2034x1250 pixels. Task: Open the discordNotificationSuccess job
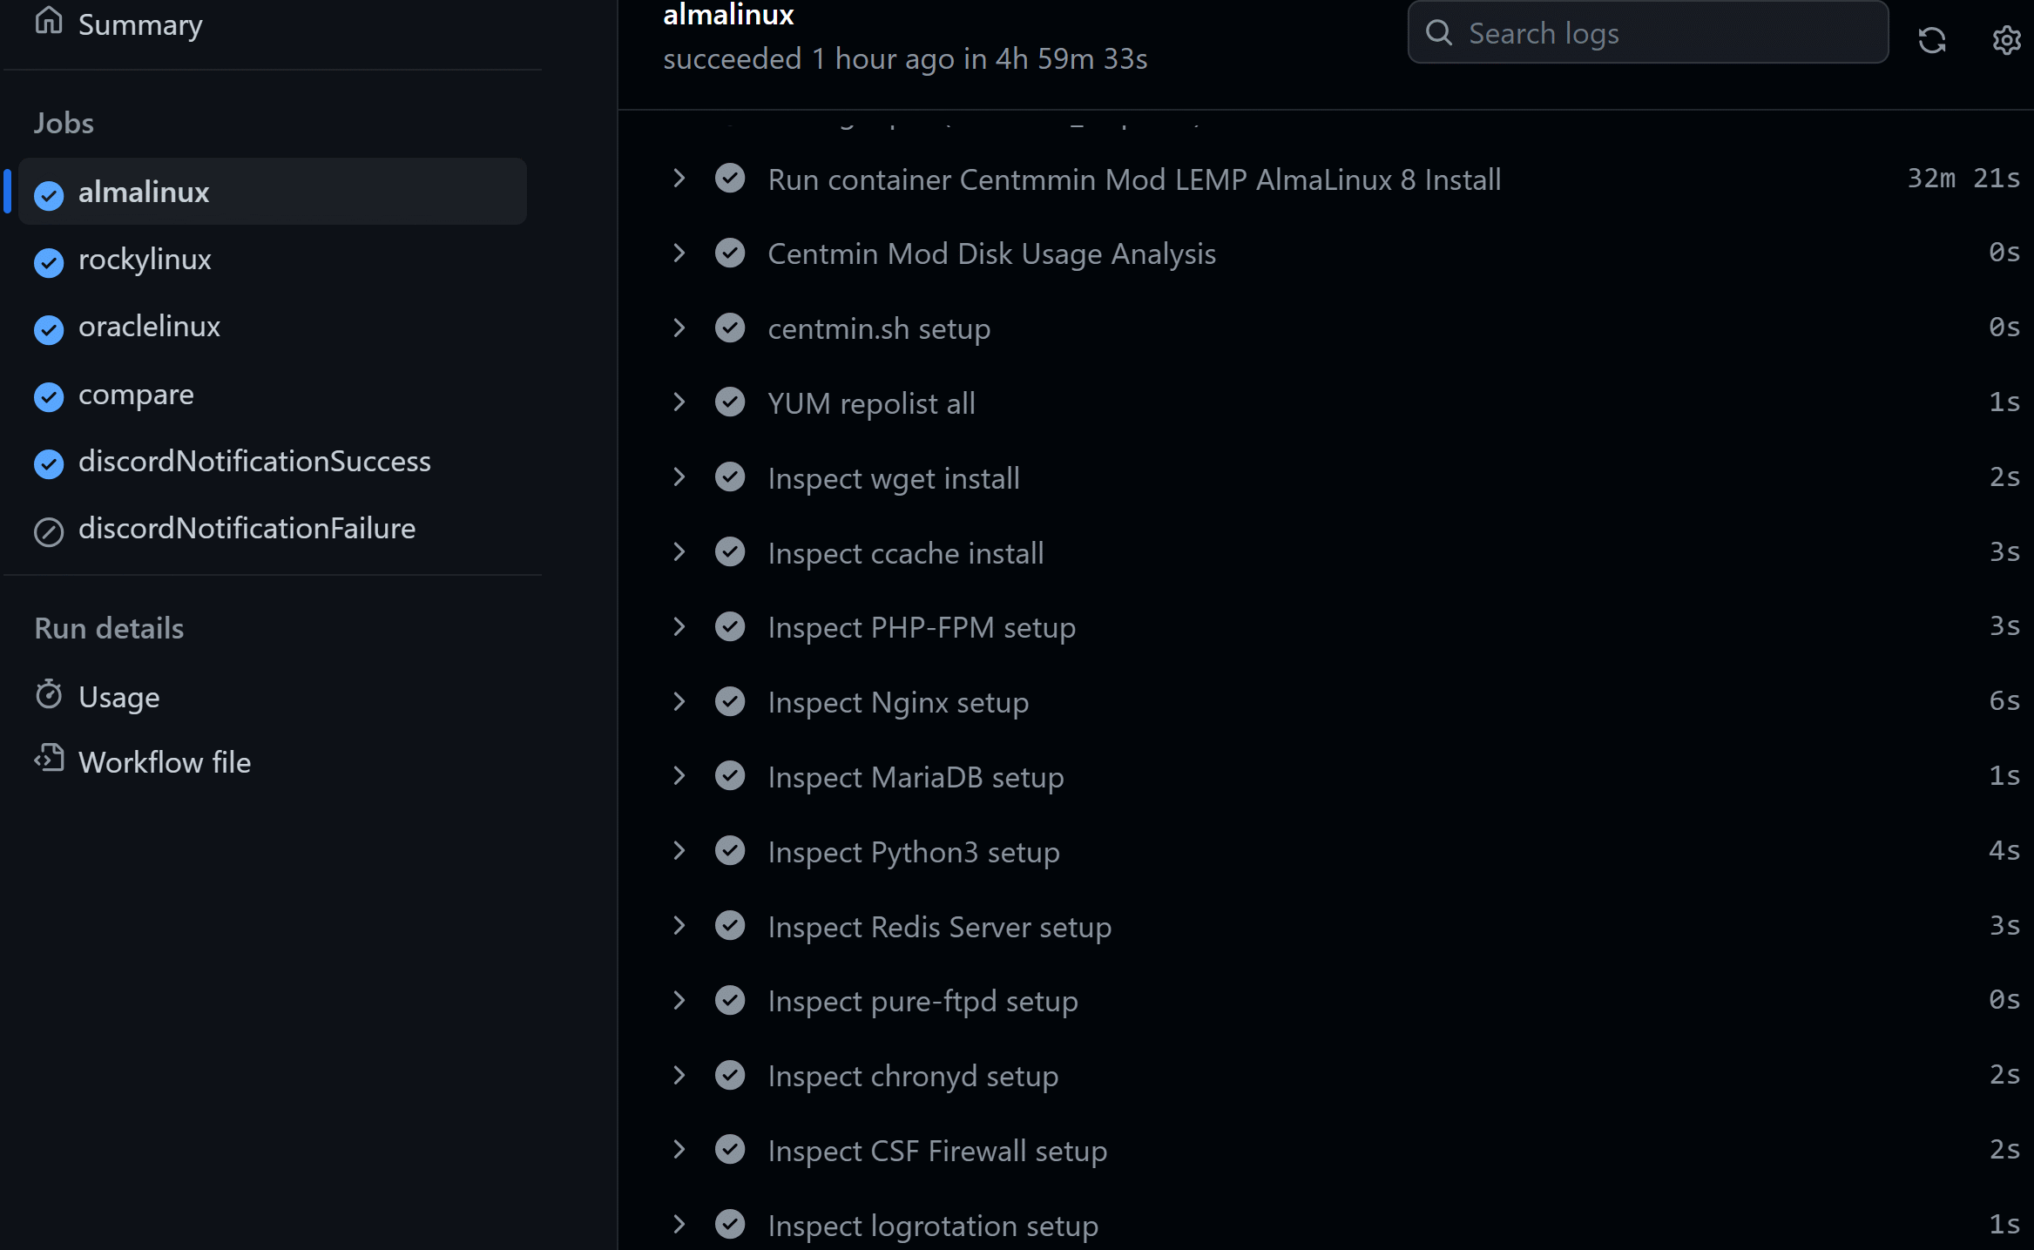[273, 462]
